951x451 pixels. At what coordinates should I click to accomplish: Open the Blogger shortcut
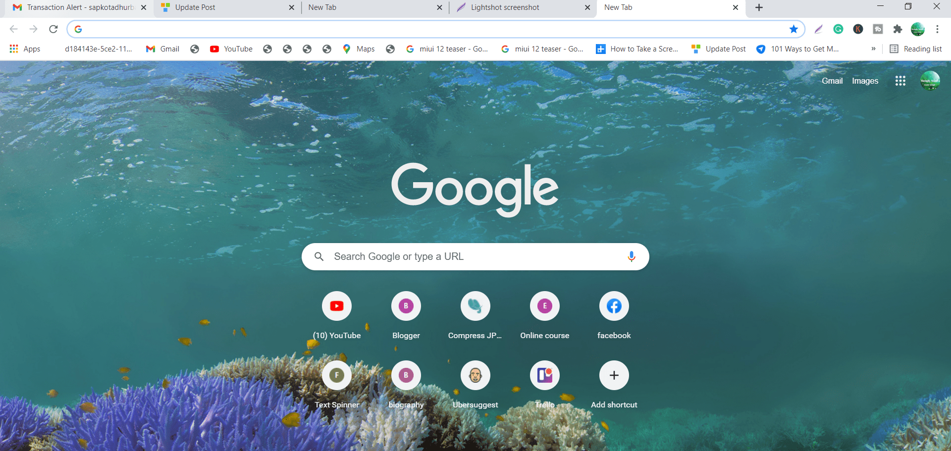[406, 315]
